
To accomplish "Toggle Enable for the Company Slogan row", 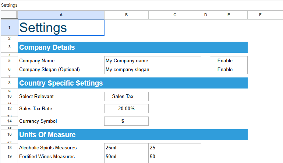I will (229, 70).
